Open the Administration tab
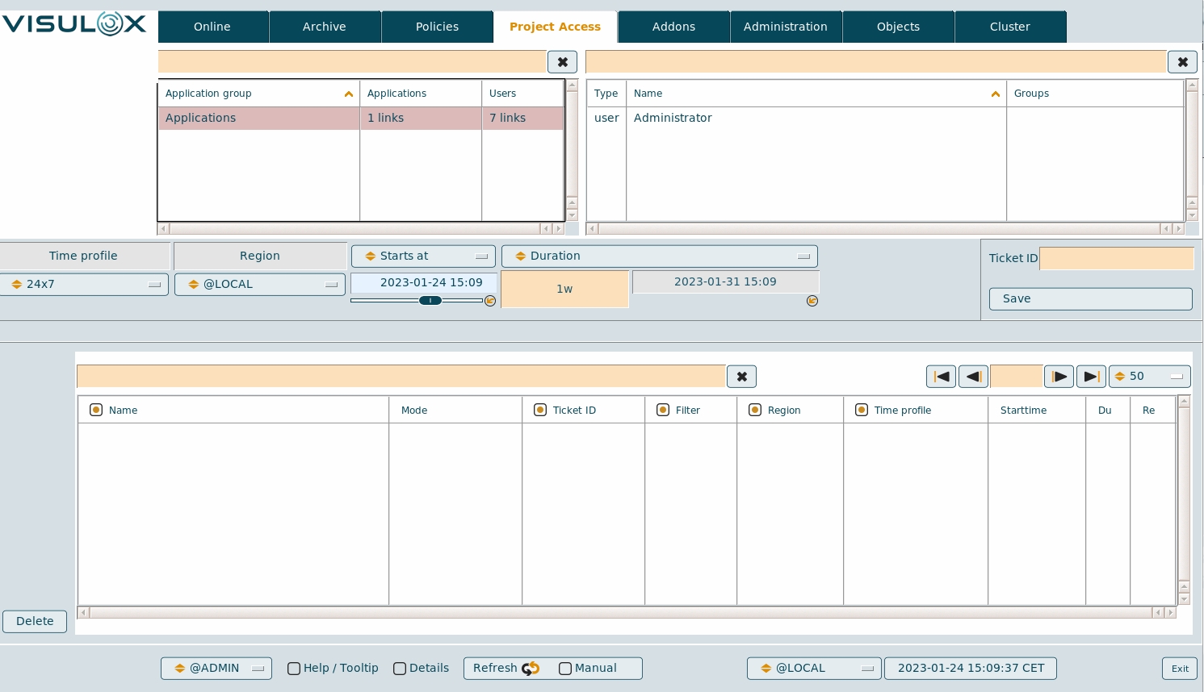The width and height of the screenshot is (1204, 692). [x=785, y=27]
